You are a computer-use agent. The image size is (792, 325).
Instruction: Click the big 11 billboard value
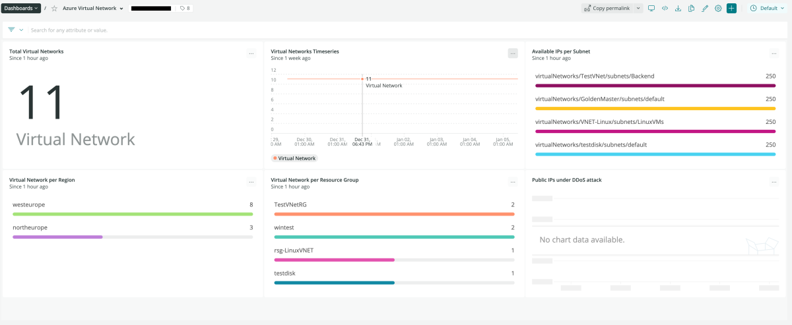[40, 102]
